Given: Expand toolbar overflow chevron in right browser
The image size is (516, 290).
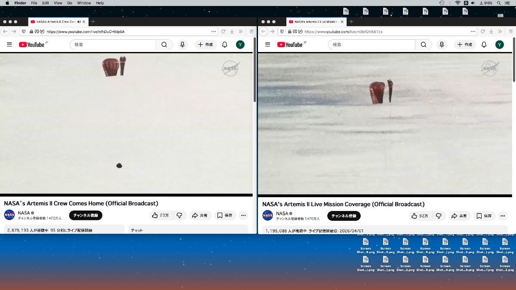Looking at the screenshot, I should pos(499,31).
